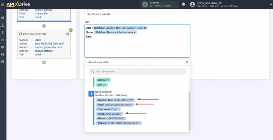Open the hamburger menu icon

pos(3,4)
